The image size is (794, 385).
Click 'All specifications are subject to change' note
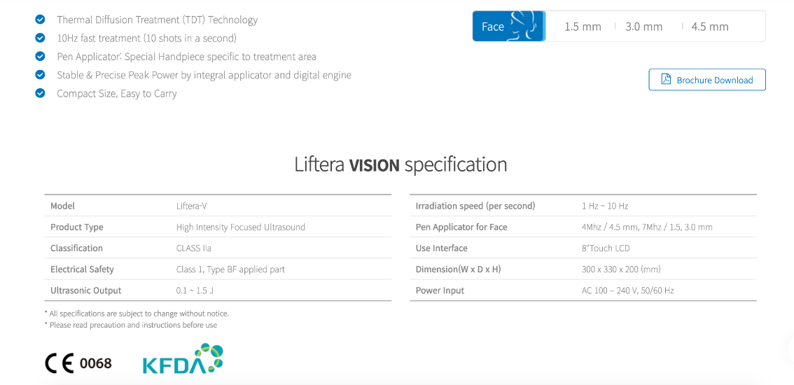tap(137, 314)
